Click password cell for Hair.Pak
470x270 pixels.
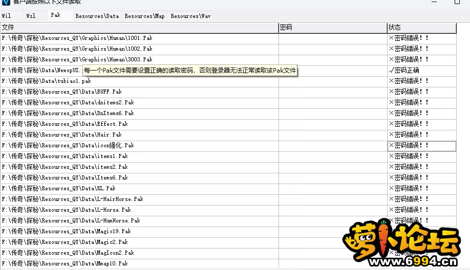pos(333,135)
